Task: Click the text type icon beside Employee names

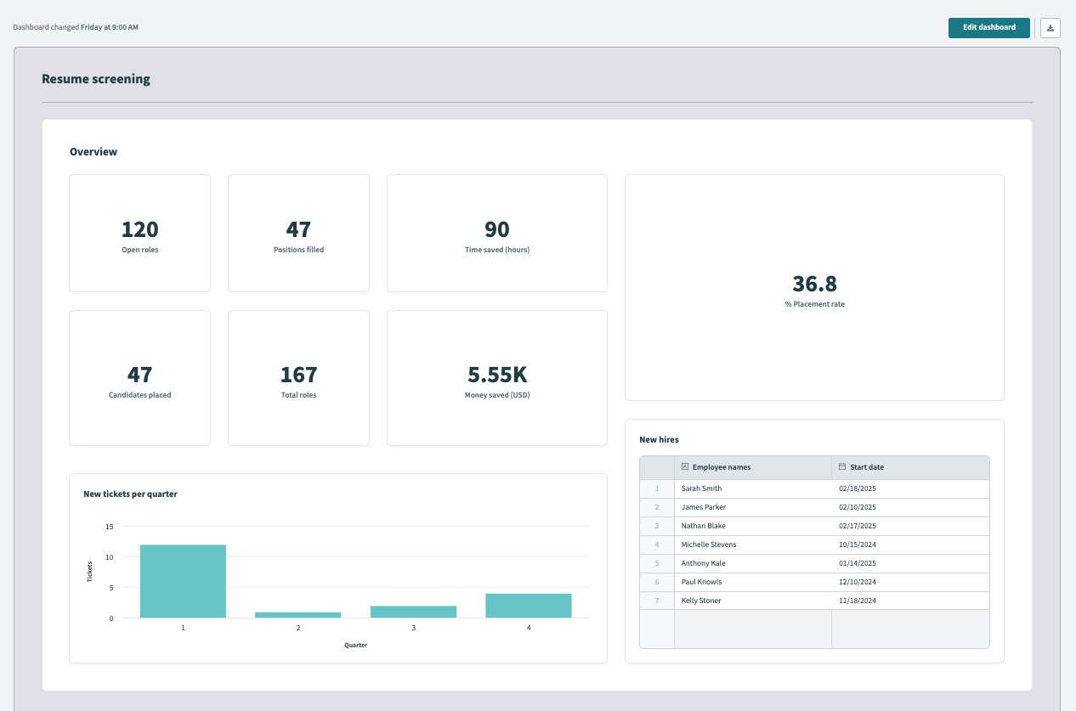Action: pos(685,467)
